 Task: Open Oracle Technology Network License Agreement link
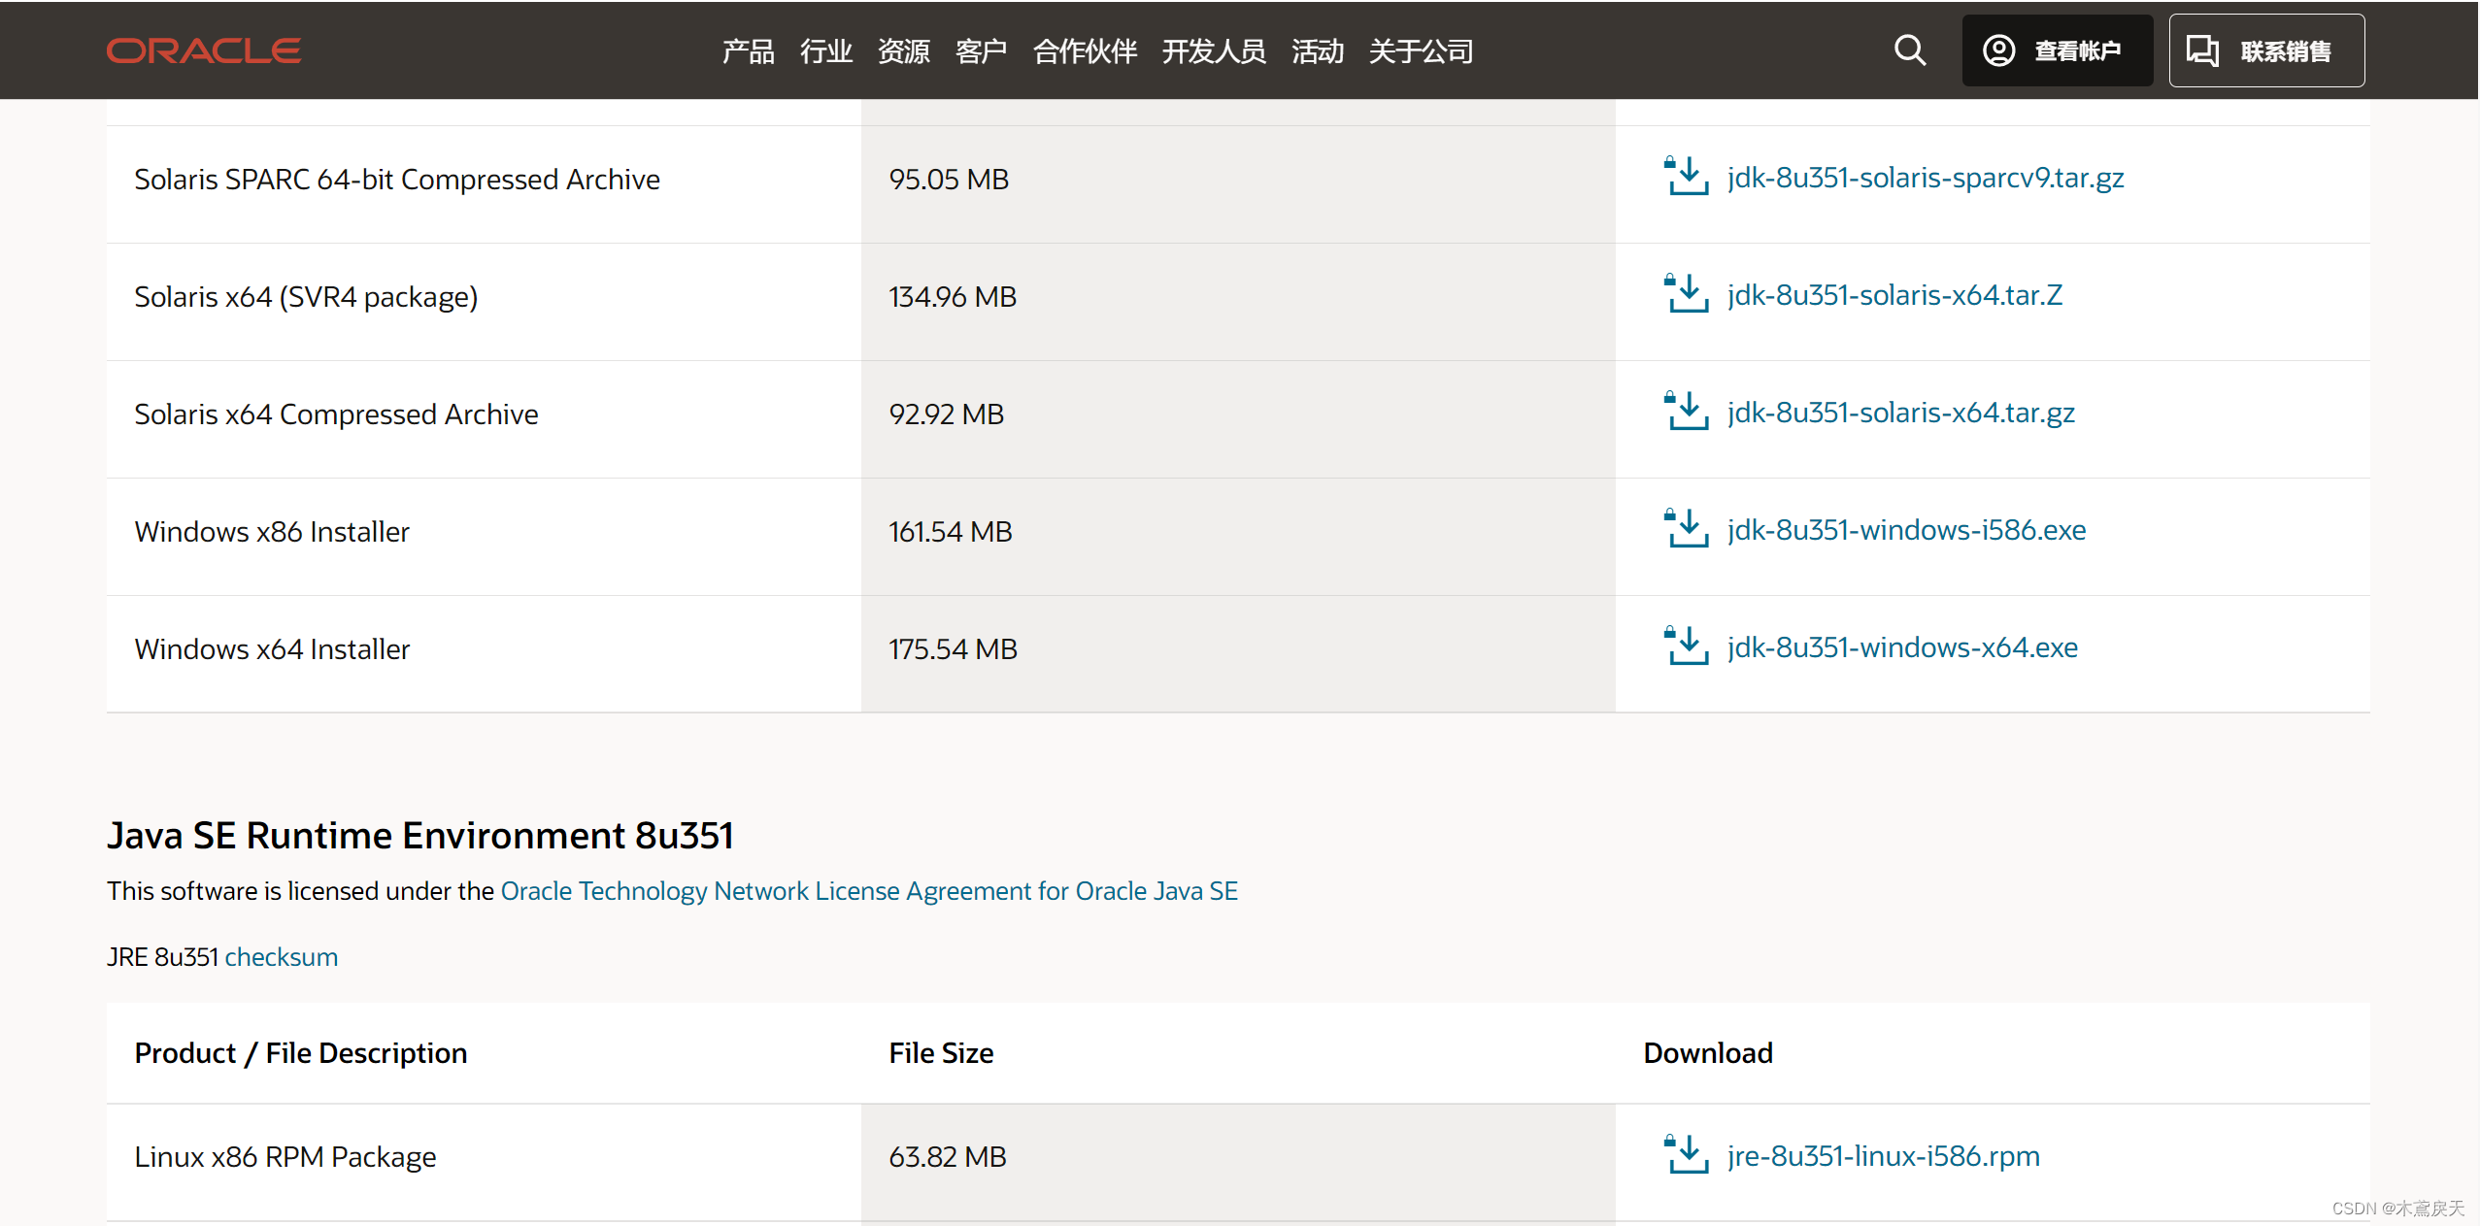pos(869,891)
